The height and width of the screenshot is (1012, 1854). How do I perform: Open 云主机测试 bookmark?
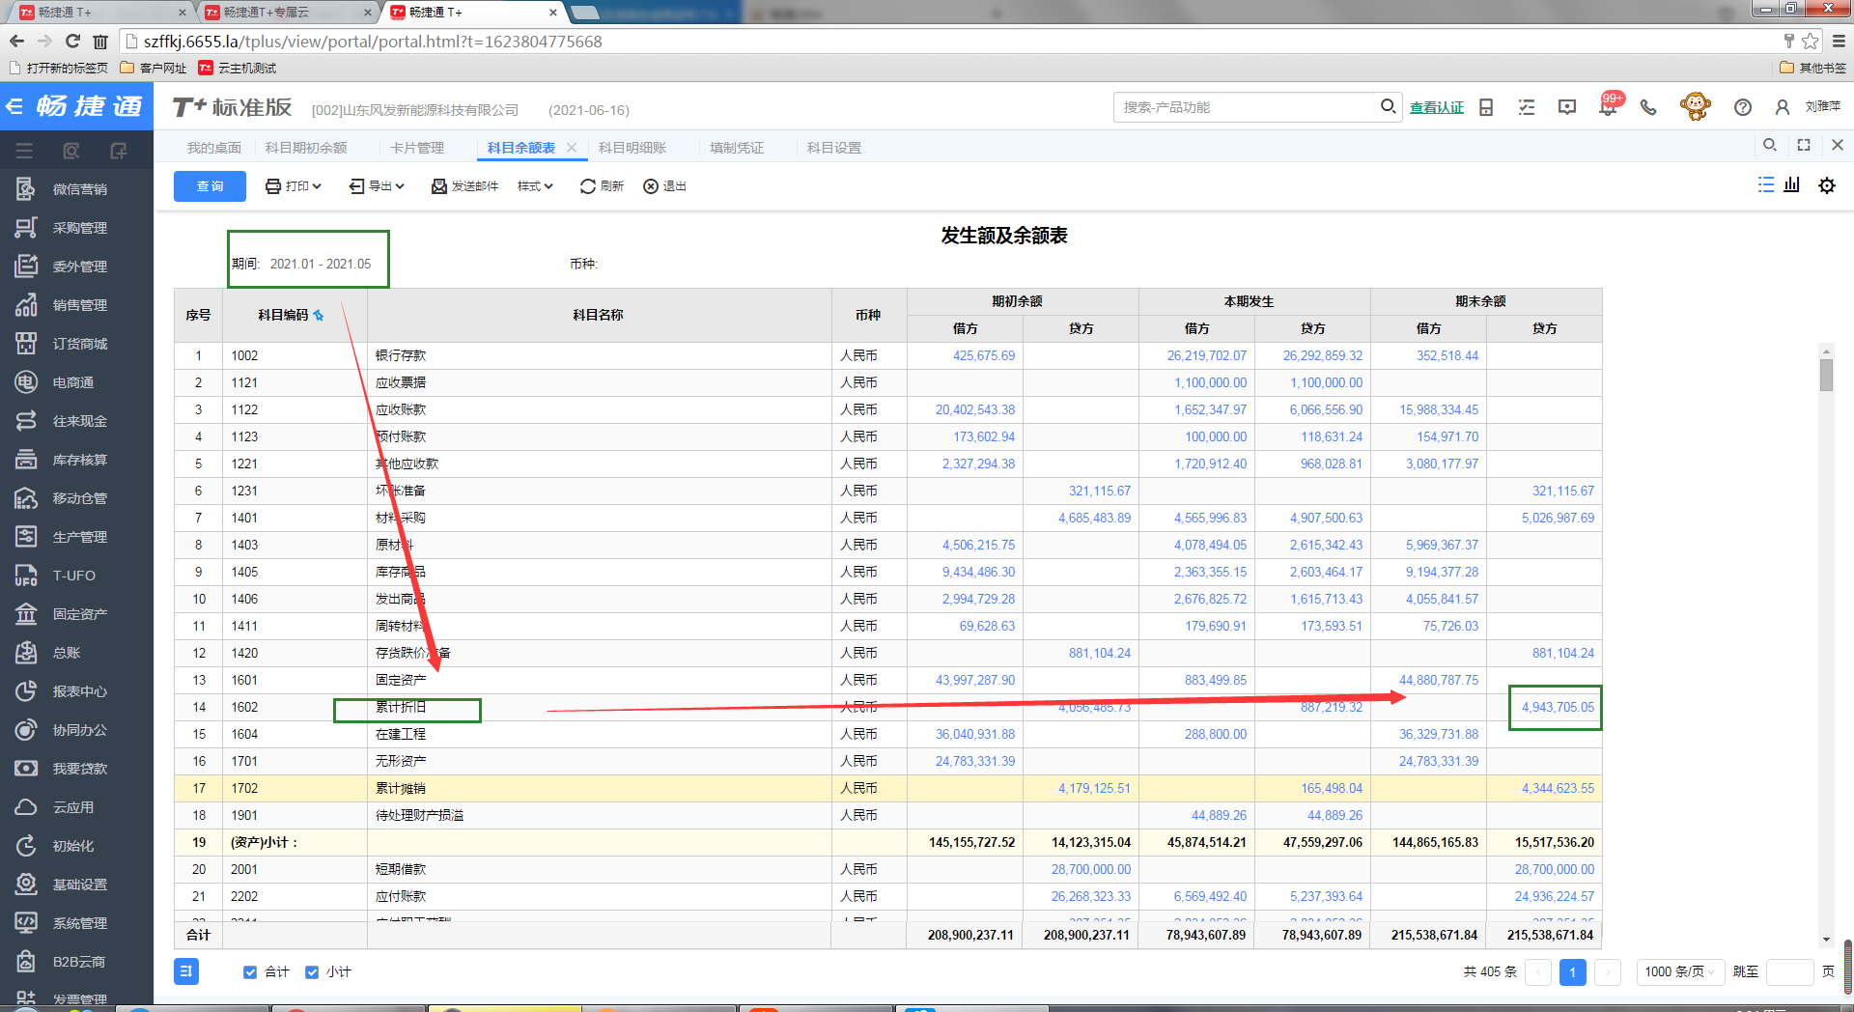(238, 68)
